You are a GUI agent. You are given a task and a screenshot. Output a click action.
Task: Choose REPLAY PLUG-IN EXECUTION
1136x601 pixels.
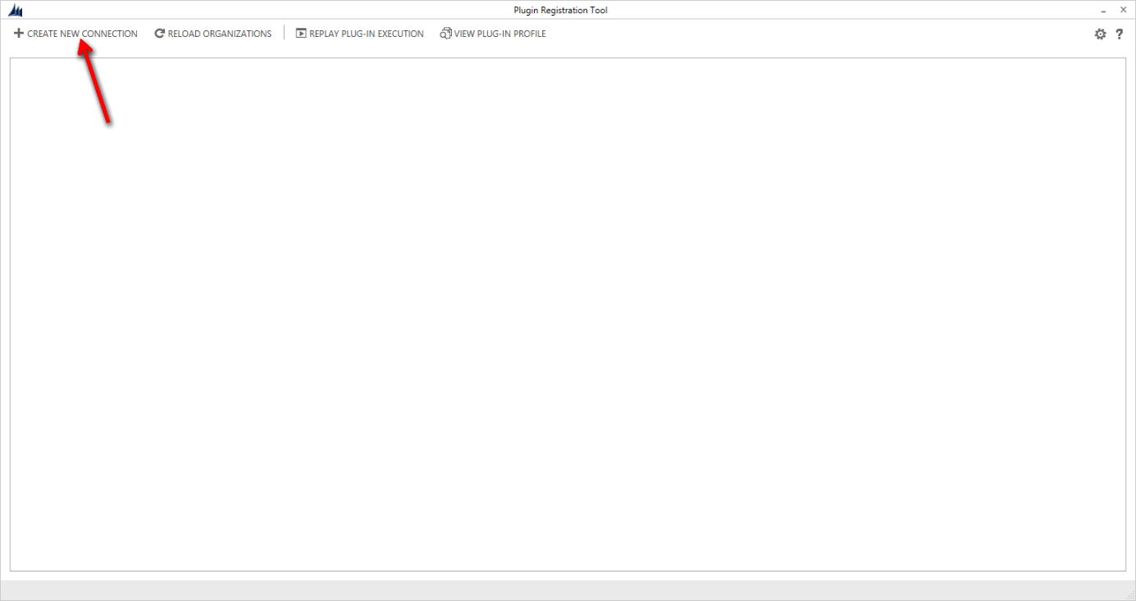coord(365,33)
